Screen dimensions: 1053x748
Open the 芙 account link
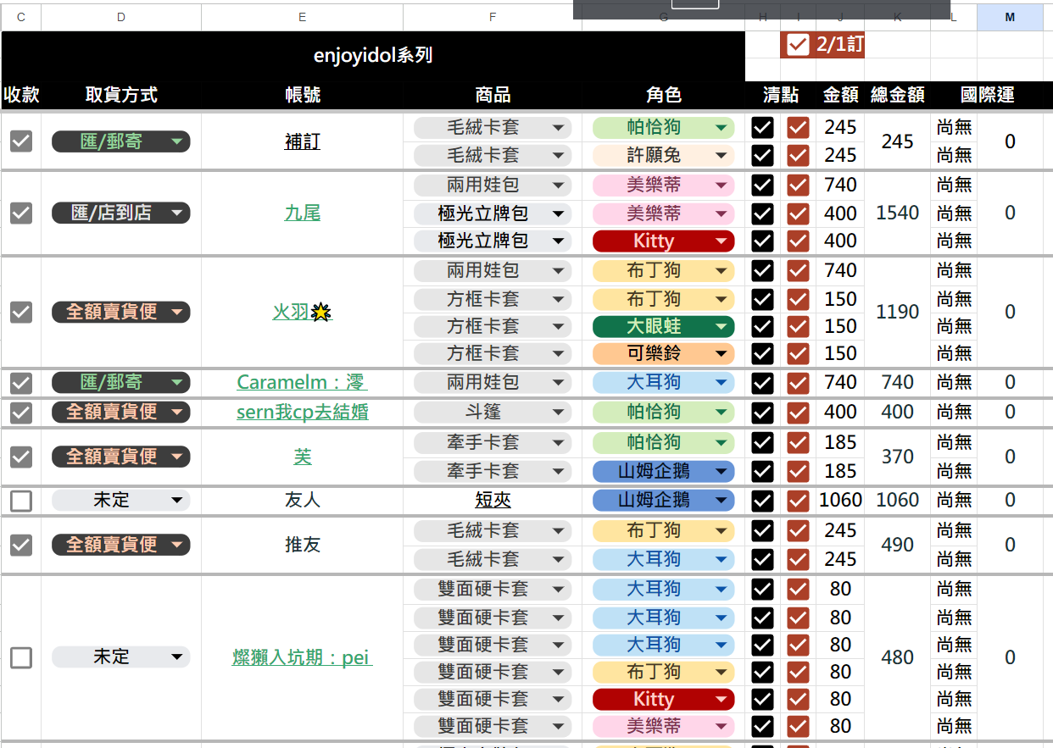tap(303, 457)
